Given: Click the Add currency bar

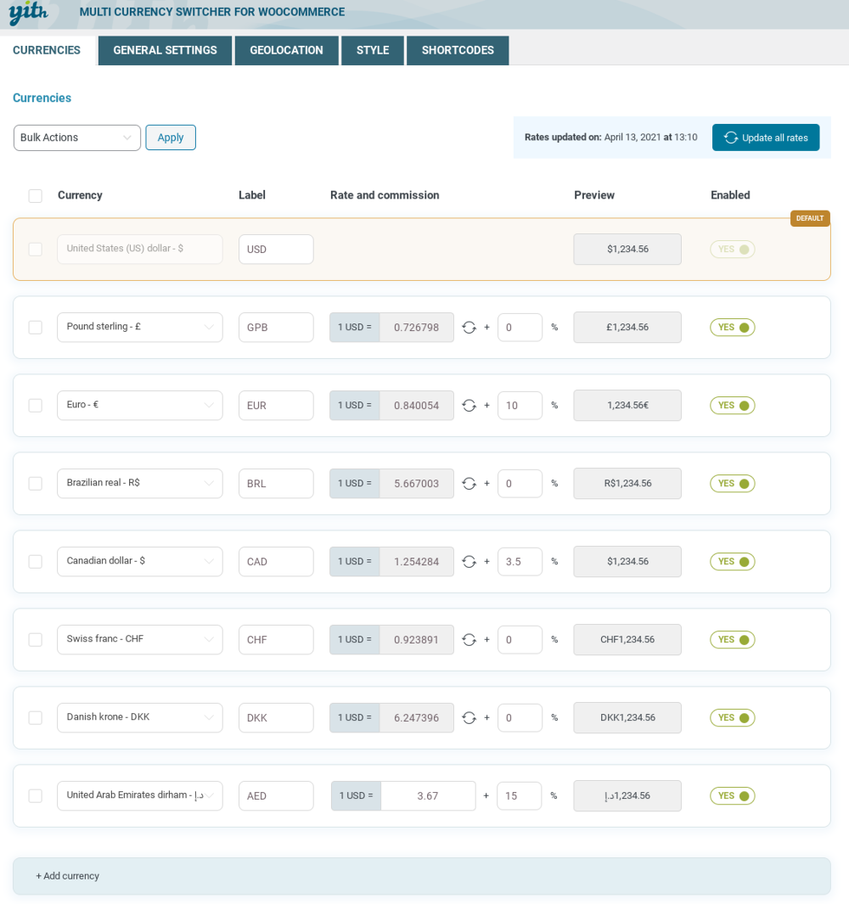Looking at the screenshot, I should (x=421, y=876).
